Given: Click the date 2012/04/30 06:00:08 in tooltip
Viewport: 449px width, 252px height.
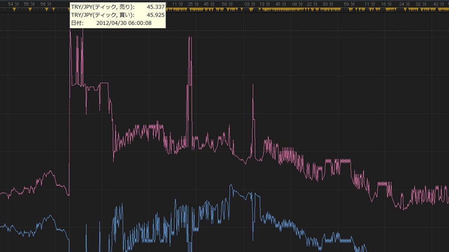Looking at the screenshot, I should click(124, 23).
